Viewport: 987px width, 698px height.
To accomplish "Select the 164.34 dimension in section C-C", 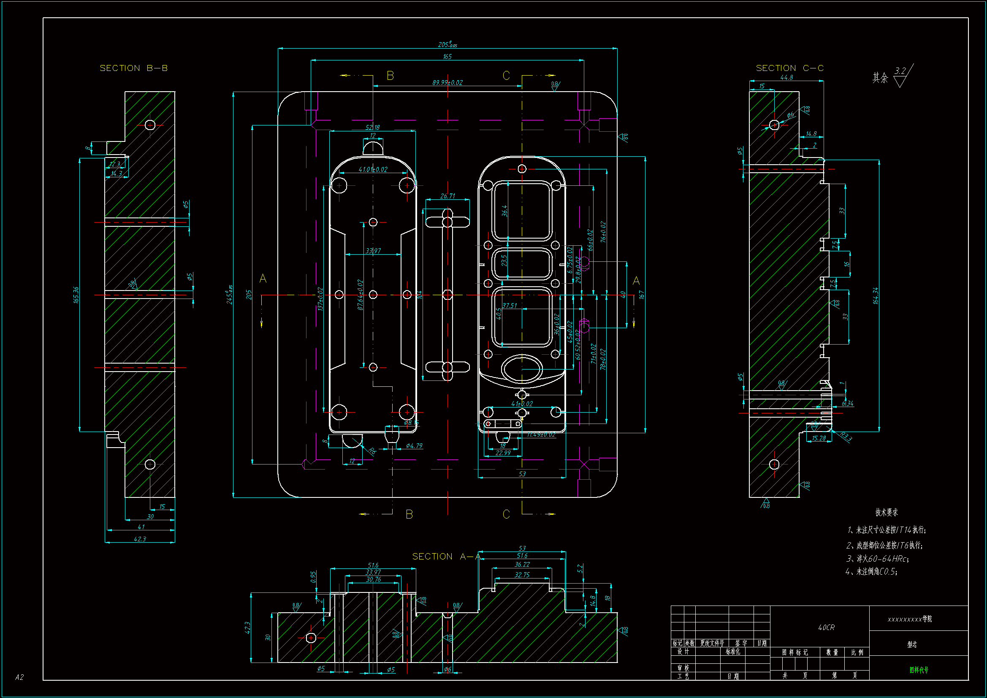I will coord(876,296).
